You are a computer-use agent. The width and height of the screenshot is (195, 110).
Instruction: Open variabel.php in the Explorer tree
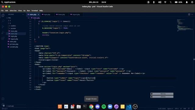(14, 47)
